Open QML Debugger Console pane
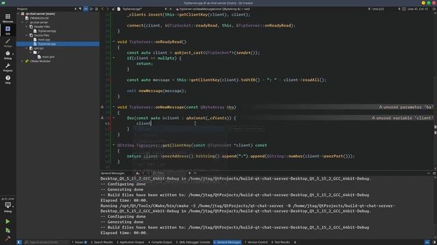437x245 pixels. click(193, 242)
